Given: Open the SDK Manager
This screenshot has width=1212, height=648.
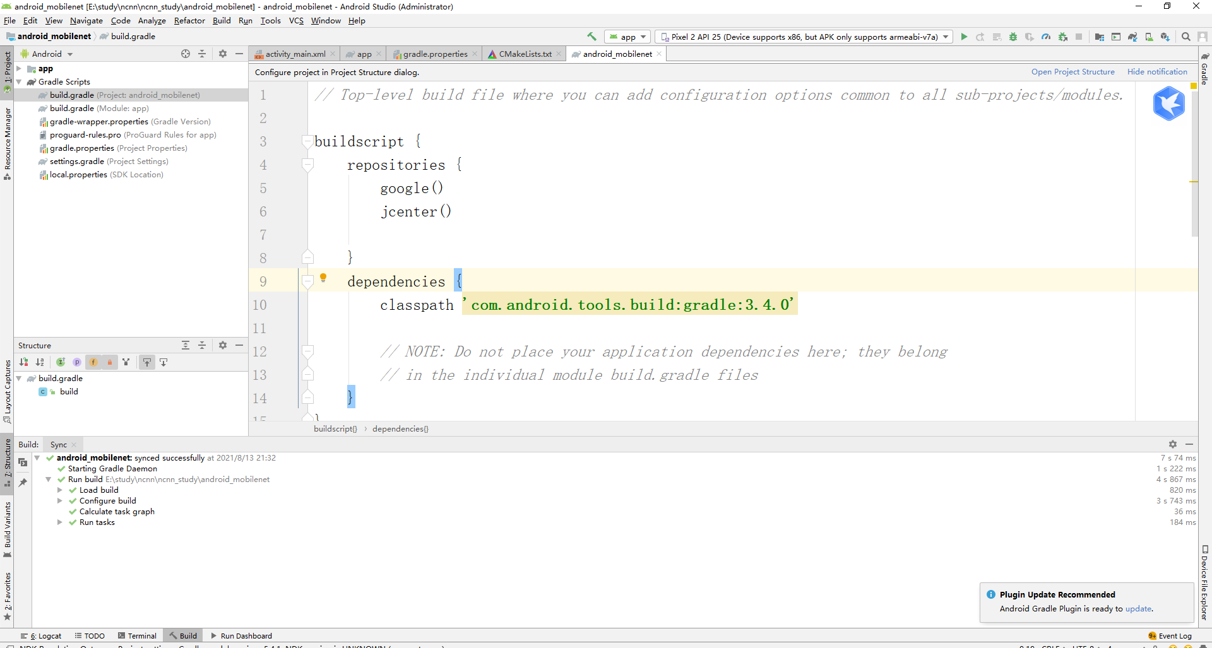Looking at the screenshot, I should [1165, 37].
